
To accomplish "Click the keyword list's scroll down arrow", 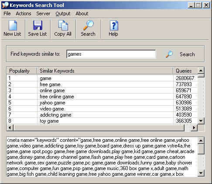I will tap(201, 120).
